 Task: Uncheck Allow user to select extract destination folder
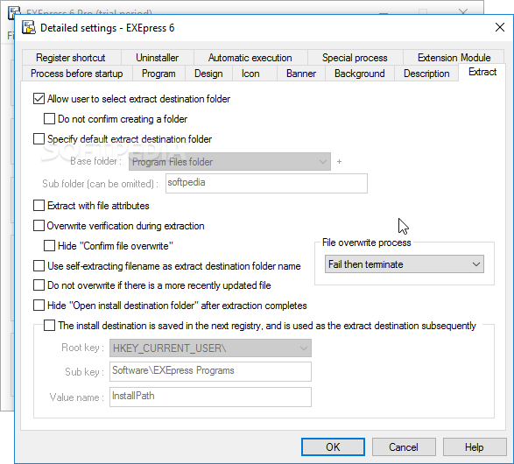(x=39, y=99)
